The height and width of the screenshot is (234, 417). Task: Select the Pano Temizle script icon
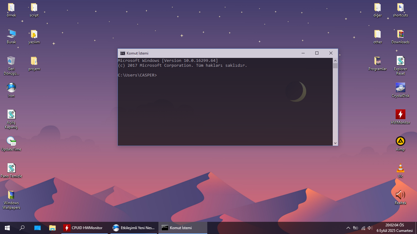tap(11, 168)
